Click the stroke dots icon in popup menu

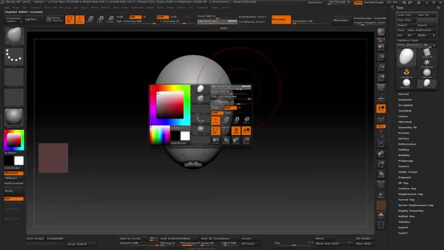pyautogui.click(x=200, y=120)
